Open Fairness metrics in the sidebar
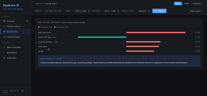The height and width of the screenshot is (96, 207). 15,26
